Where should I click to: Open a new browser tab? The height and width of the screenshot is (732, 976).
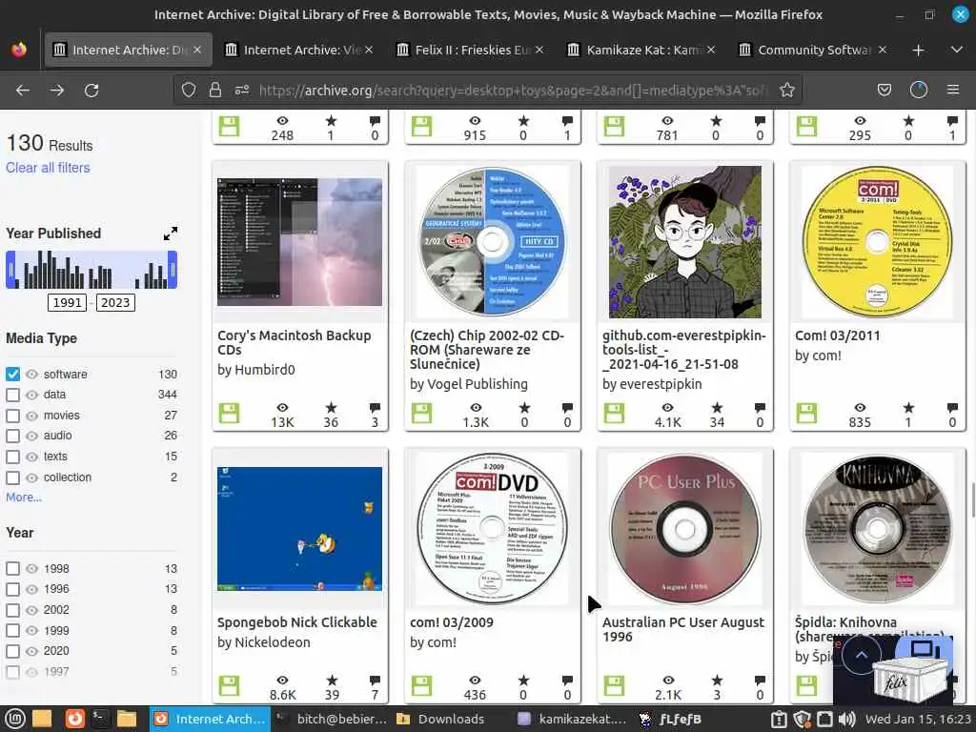pyautogui.click(x=918, y=50)
